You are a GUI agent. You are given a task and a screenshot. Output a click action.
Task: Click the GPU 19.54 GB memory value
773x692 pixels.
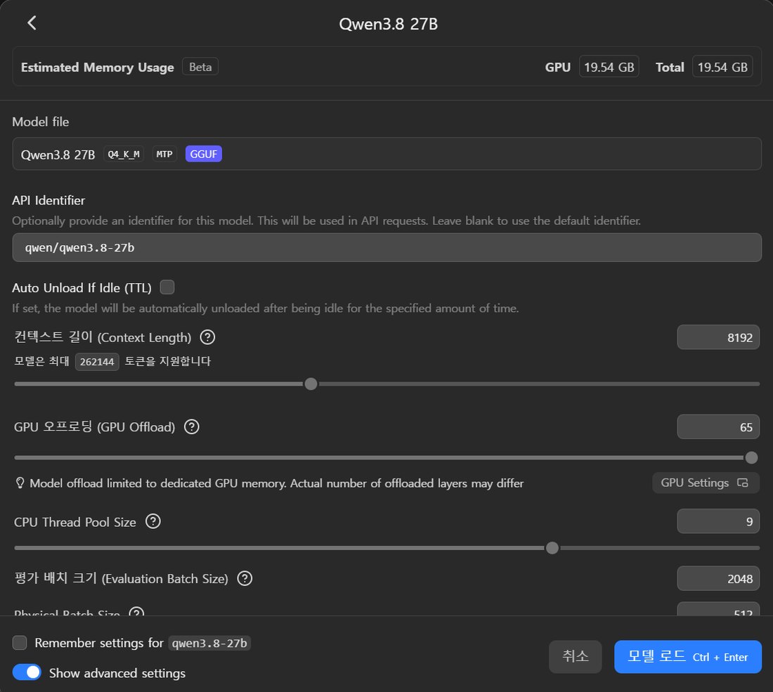(x=609, y=67)
